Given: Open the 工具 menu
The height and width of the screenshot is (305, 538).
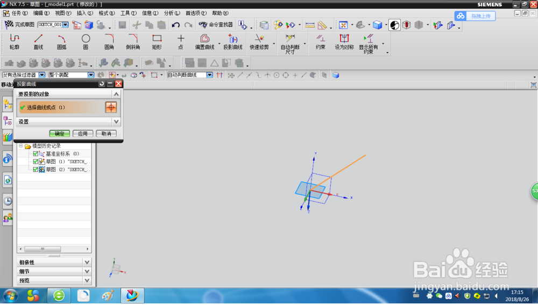Looking at the screenshot, I should [x=129, y=13].
